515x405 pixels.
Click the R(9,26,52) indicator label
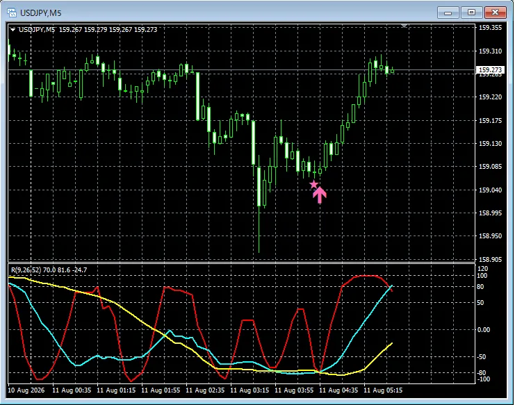[x=26, y=270]
